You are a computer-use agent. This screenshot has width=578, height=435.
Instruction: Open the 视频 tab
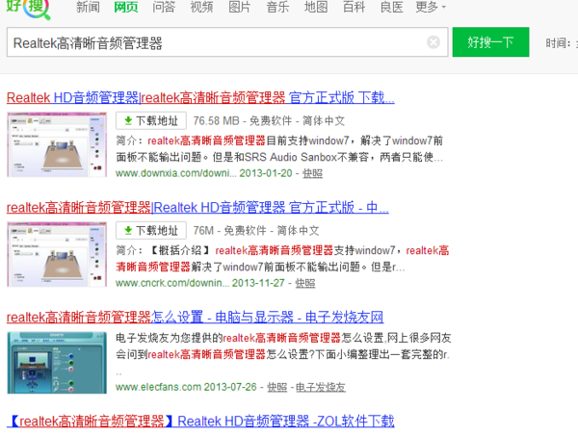tap(201, 7)
